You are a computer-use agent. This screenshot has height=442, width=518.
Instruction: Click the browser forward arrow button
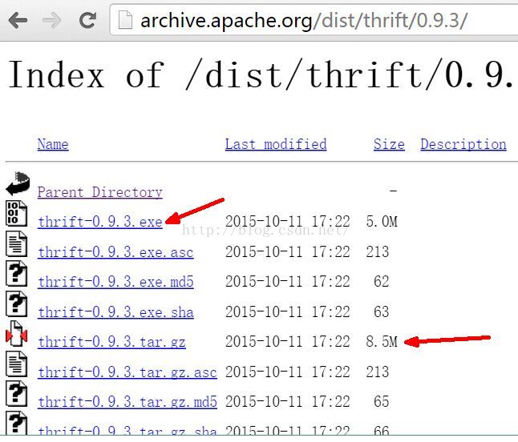pos(52,20)
